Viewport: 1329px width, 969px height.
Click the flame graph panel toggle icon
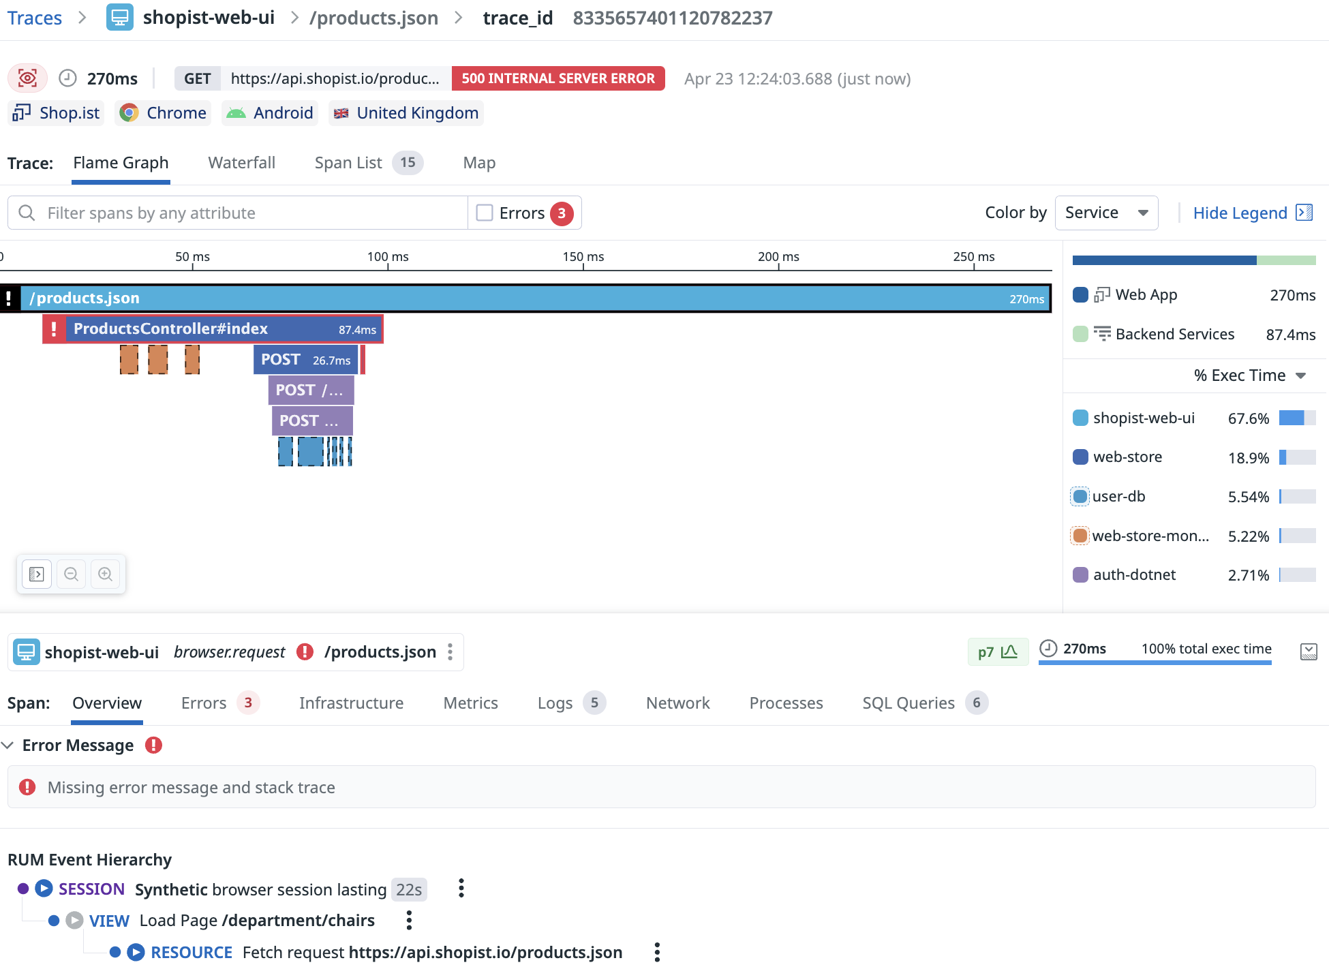(37, 574)
